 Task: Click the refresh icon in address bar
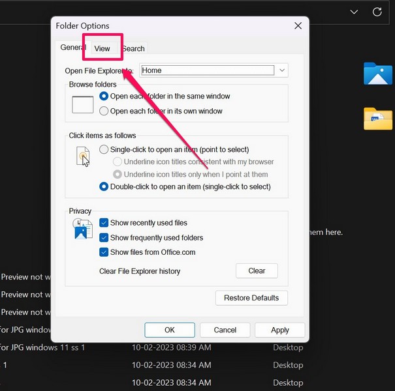377,12
